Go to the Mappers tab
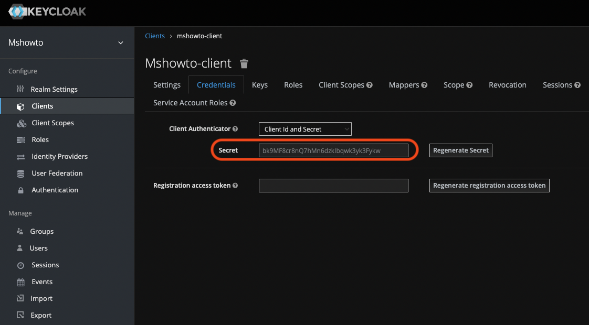 (404, 85)
